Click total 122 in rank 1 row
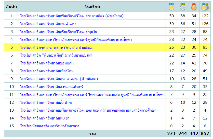213x139 pixels. point(205,16)
